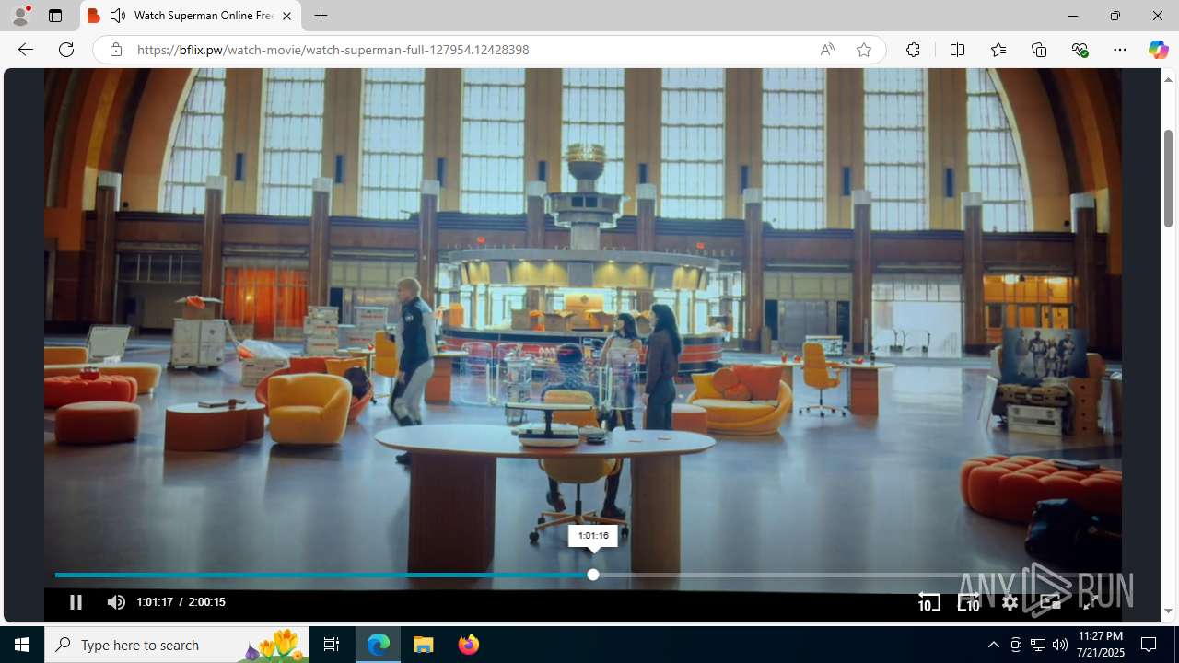The image size is (1179, 663).
Task: Open Extensions menu
Action: (913, 50)
